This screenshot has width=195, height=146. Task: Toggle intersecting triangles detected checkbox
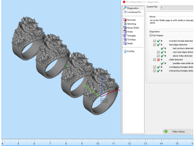(x=154, y=71)
